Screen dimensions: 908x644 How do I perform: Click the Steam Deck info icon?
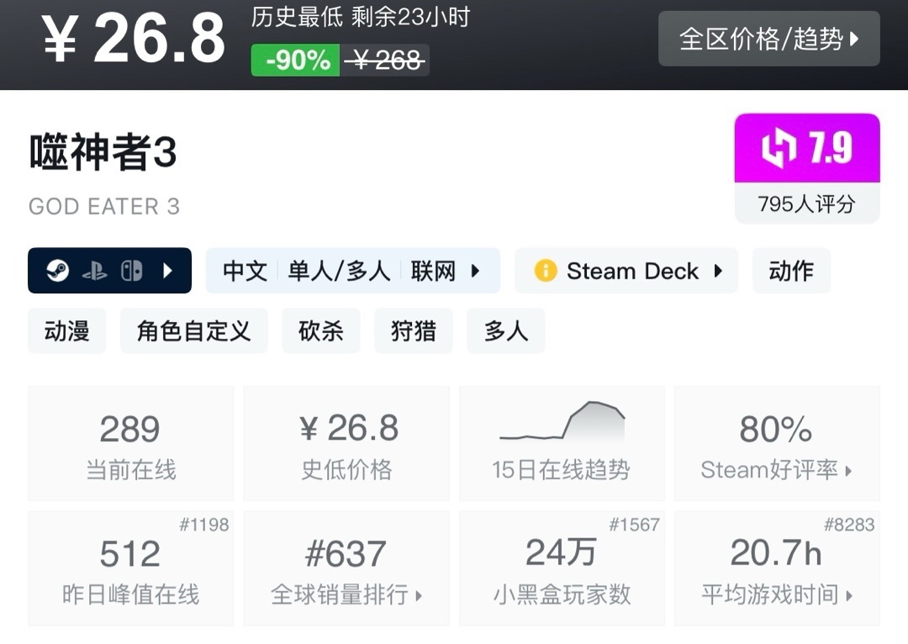(x=546, y=271)
